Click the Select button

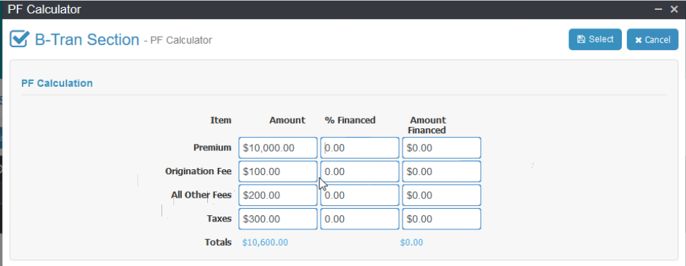coord(595,40)
